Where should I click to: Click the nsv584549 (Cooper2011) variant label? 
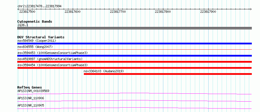coord(37,41)
